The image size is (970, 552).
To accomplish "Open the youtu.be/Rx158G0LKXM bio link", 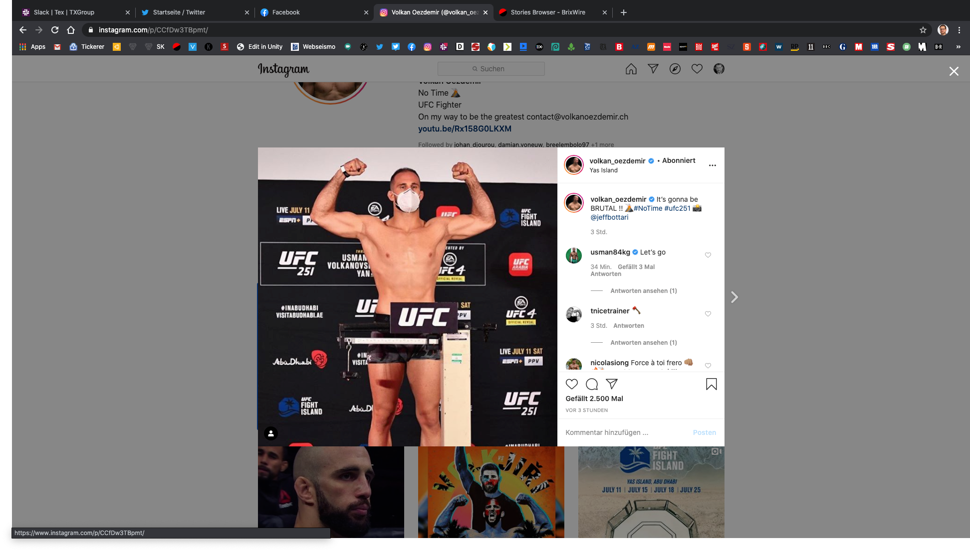I will (465, 129).
